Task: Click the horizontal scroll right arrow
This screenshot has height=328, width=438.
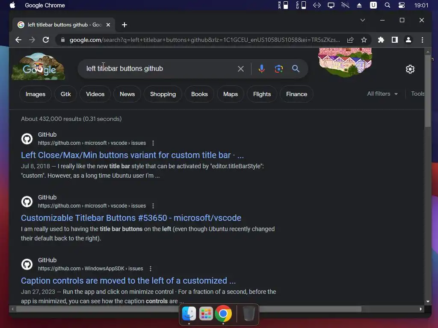Action: [421, 309]
